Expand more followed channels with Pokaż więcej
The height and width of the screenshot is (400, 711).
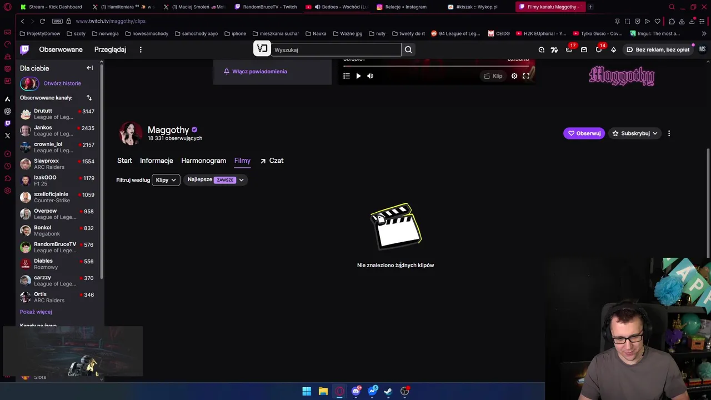coord(36,312)
